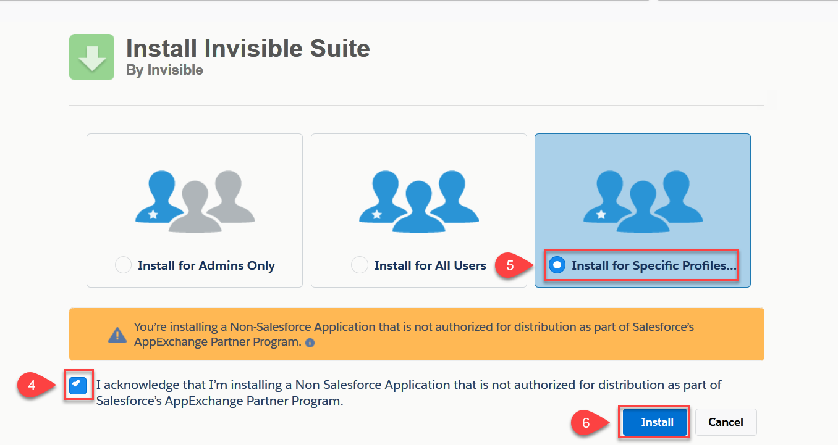Click the Install for Admins Only label

(206, 265)
